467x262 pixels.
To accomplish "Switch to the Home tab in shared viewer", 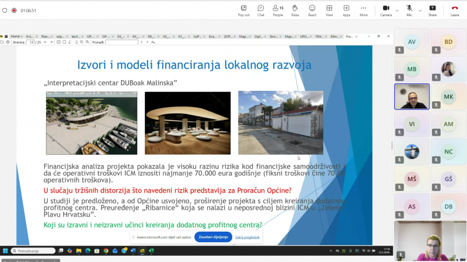I will [x=15, y=36].
